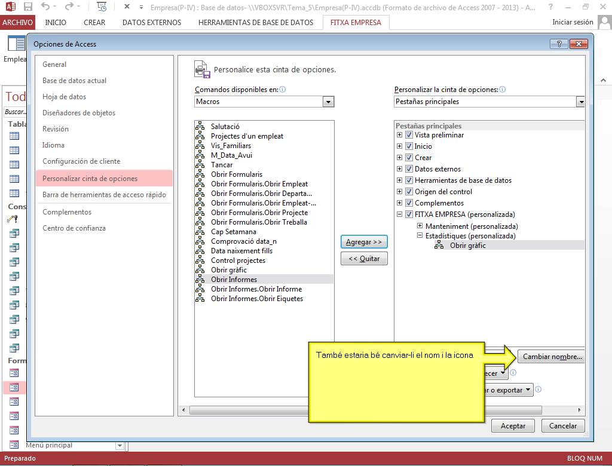Click the Iniciar sesión link
Screen dimensions: 612x466
coord(573,22)
